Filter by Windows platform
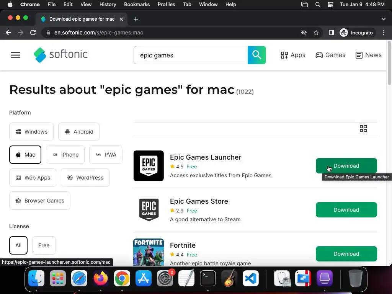 coord(31,132)
